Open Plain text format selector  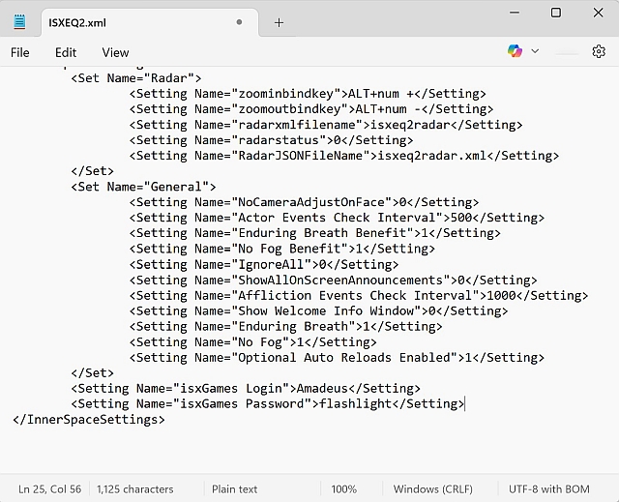(x=235, y=489)
